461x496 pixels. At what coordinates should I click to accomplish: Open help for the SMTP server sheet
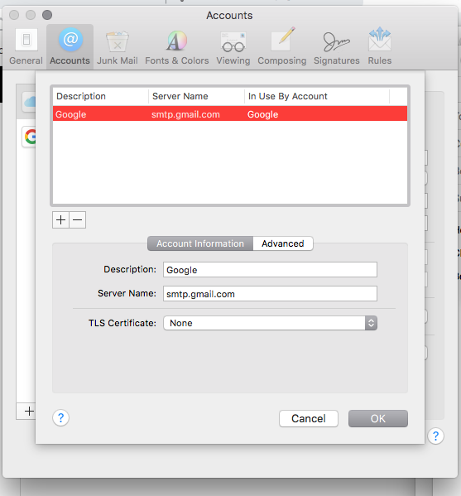[60, 418]
